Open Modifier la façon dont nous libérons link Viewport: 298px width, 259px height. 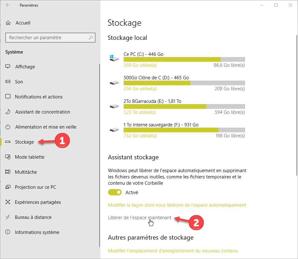177,205
